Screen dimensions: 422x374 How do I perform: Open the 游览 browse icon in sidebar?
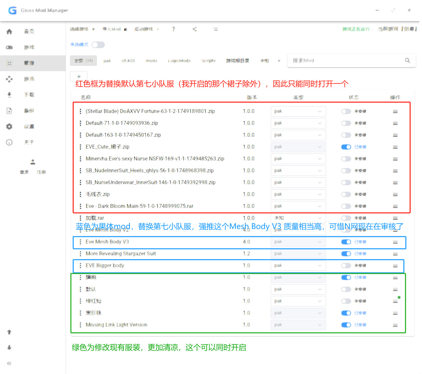pyautogui.click(x=9, y=79)
